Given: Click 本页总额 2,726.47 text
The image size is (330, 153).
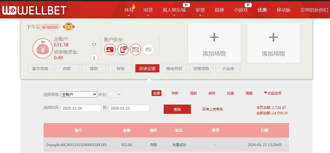Looking at the screenshot, I should (x=271, y=107).
